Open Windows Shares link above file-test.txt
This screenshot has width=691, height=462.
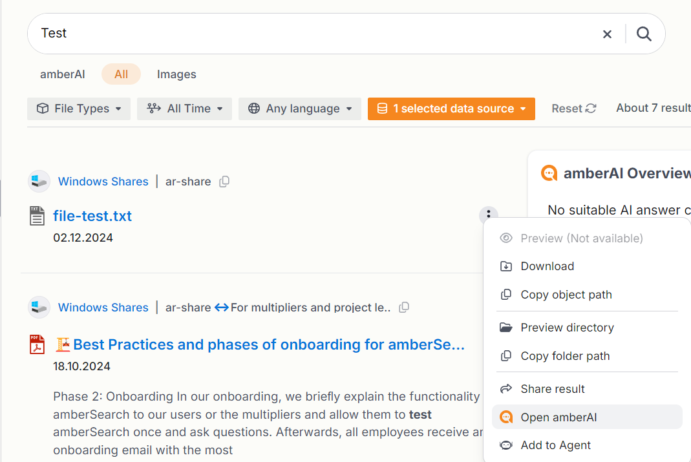[x=103, y=182]
